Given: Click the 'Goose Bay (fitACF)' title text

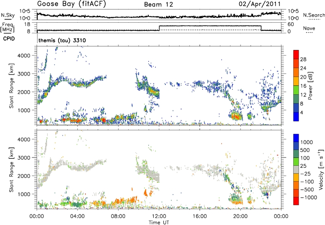Looking at the screenshot, I should click(x=71, y=4).
